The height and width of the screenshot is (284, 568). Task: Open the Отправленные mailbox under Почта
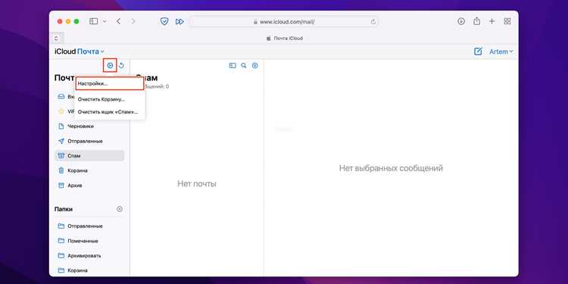tap(89, 141)
